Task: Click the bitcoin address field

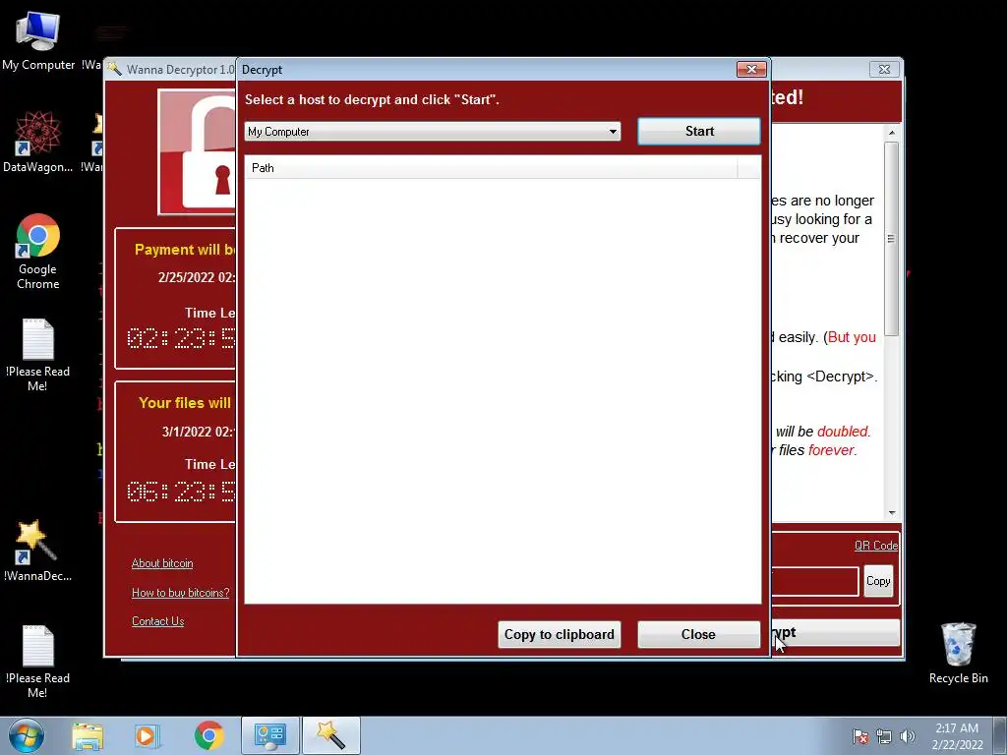Action: 814,581
